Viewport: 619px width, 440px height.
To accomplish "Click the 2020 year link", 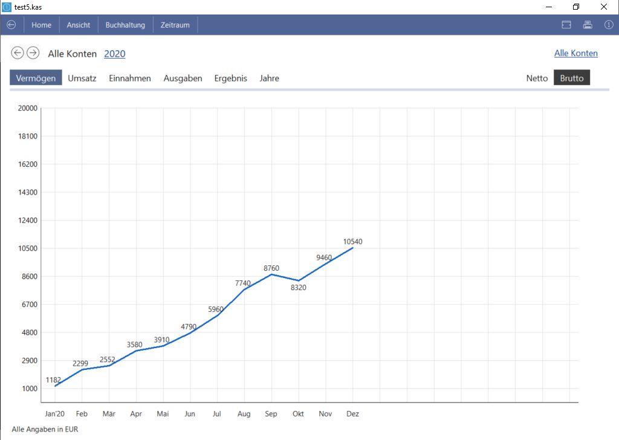I will click(x=115, y=54).
